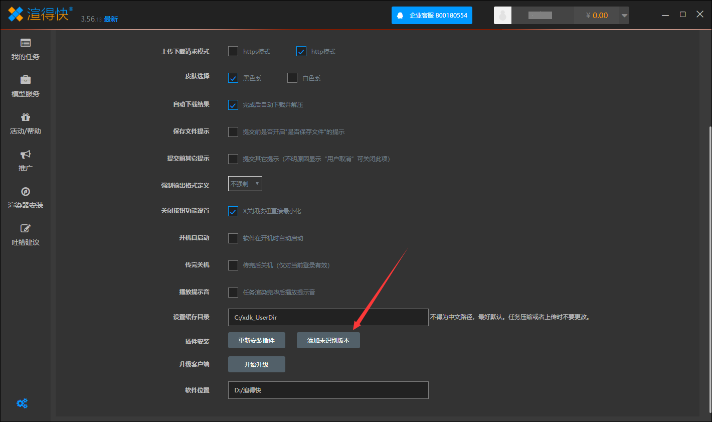Click the 活动/帮助 gift icon
The width and height of the screenshot is (712, 422).
(26, 117)
